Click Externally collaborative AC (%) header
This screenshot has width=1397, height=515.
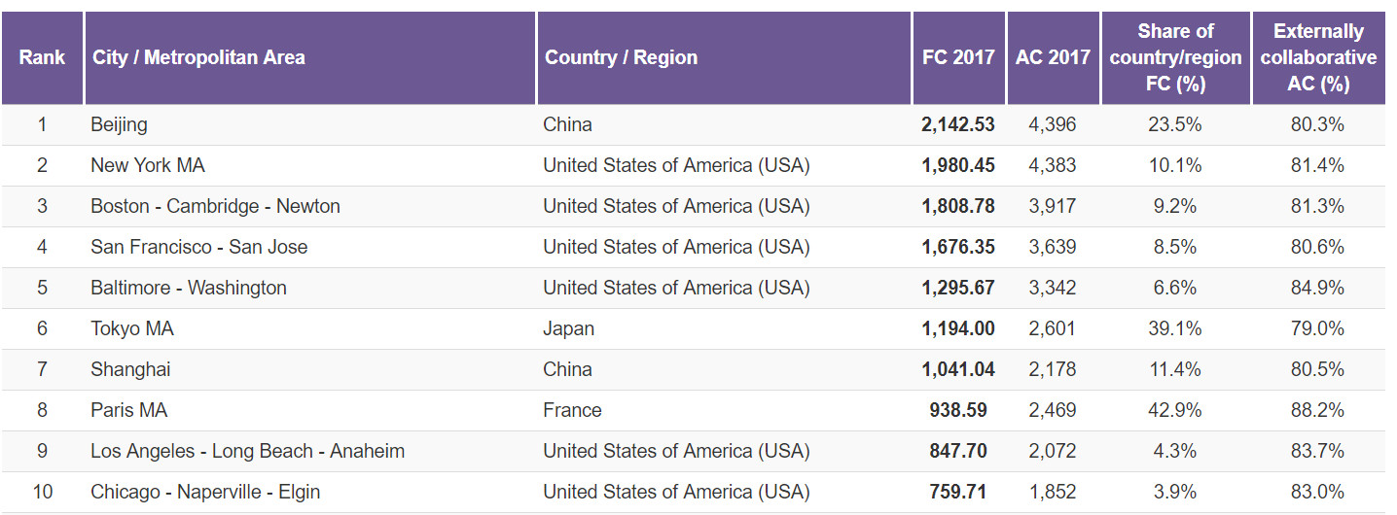click(x=1318, y=57)
